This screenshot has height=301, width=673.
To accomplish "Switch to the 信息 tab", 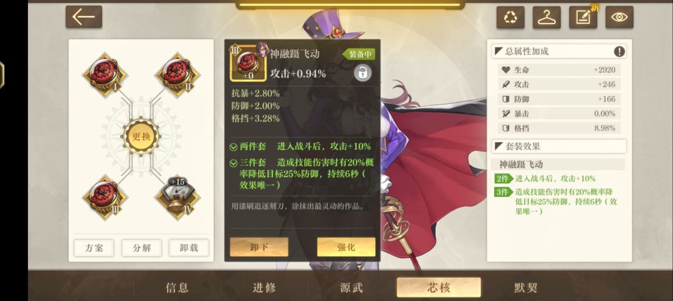I will (x=177, y=288).
